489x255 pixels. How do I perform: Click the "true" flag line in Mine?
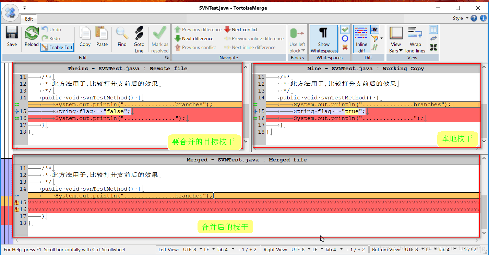(x=373, y=111)
